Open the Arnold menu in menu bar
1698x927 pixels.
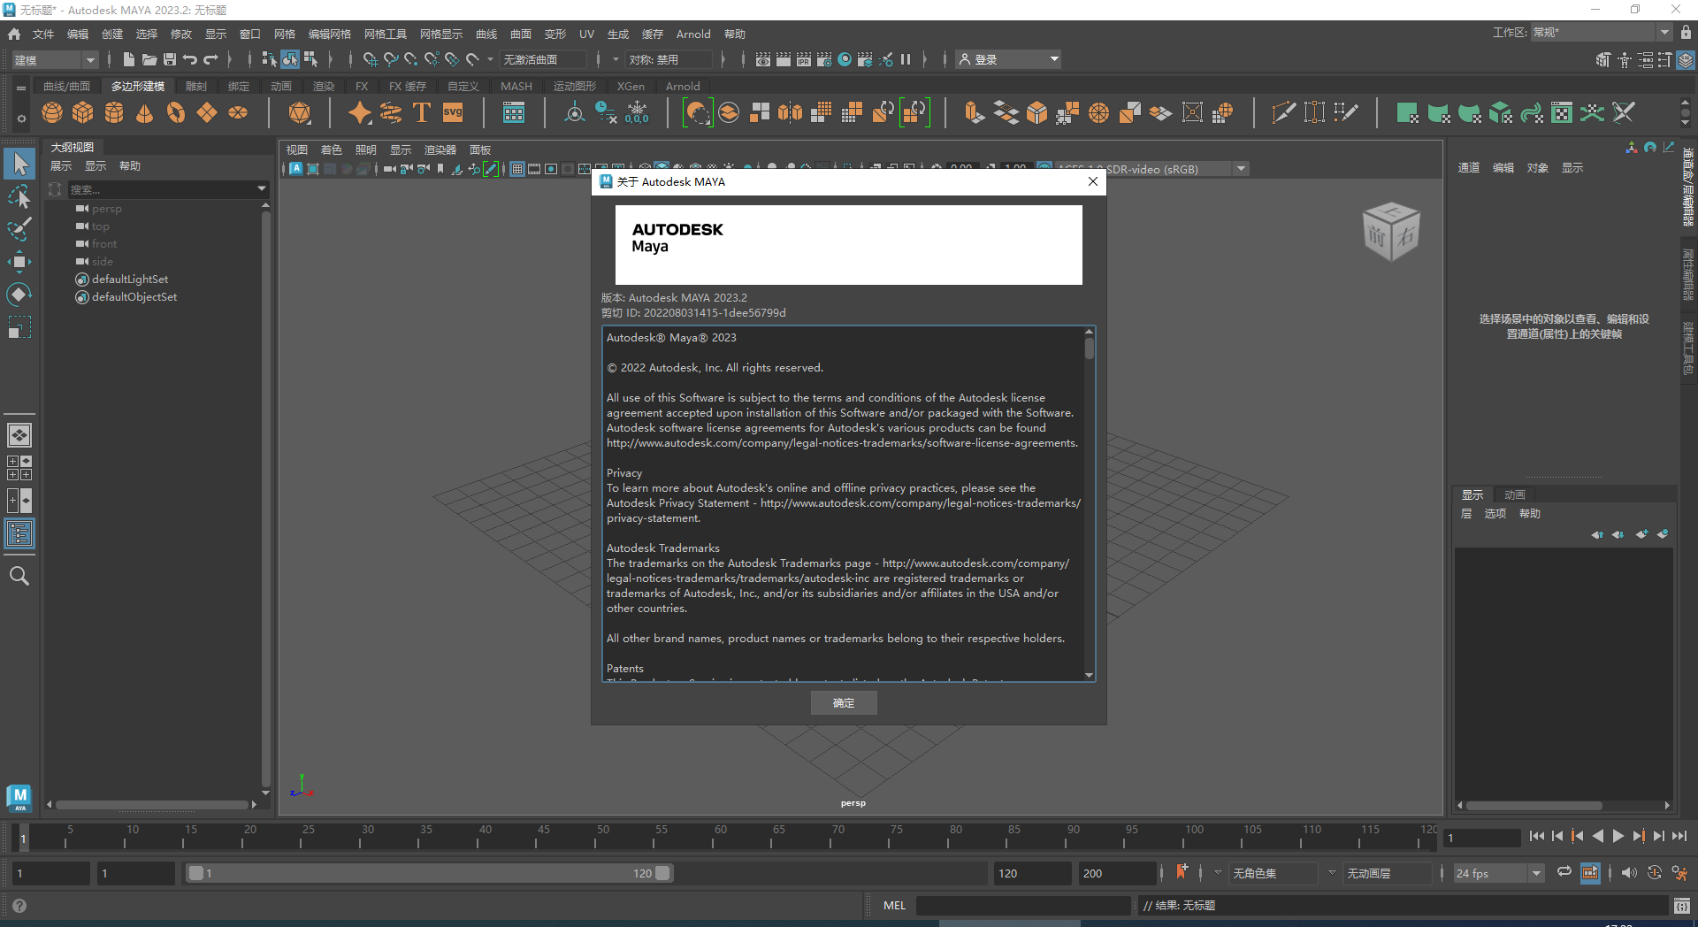pyautogui.click(x=692, y=34)
